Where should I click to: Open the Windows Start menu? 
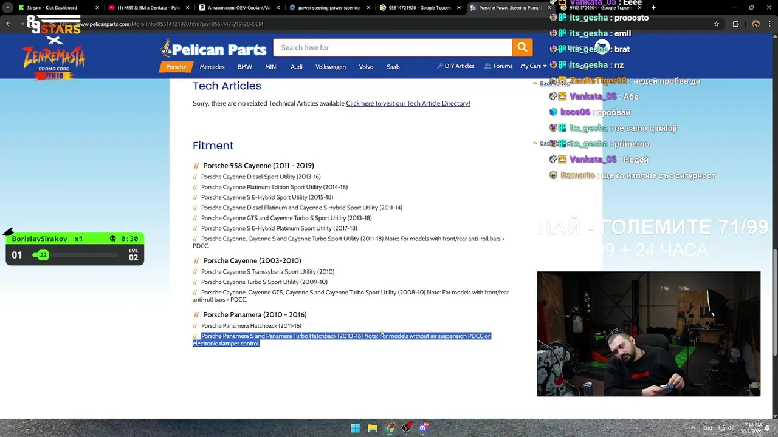[355, 428]
